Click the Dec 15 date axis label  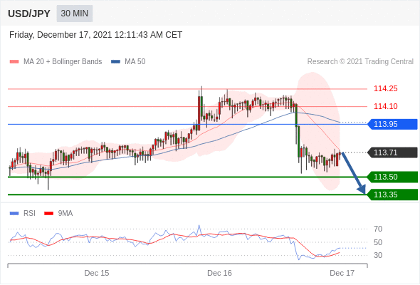click(x=97, y=273)
